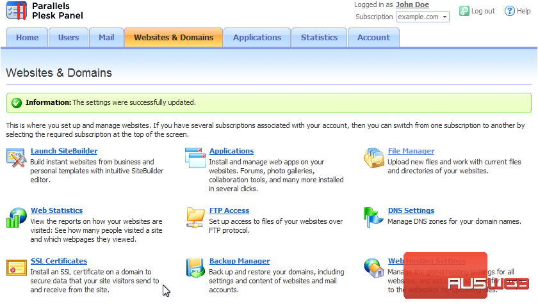Viewport: 538px width, 307px height.
Task: Click the FTP Access folder icon
Action: pos(195,217)
